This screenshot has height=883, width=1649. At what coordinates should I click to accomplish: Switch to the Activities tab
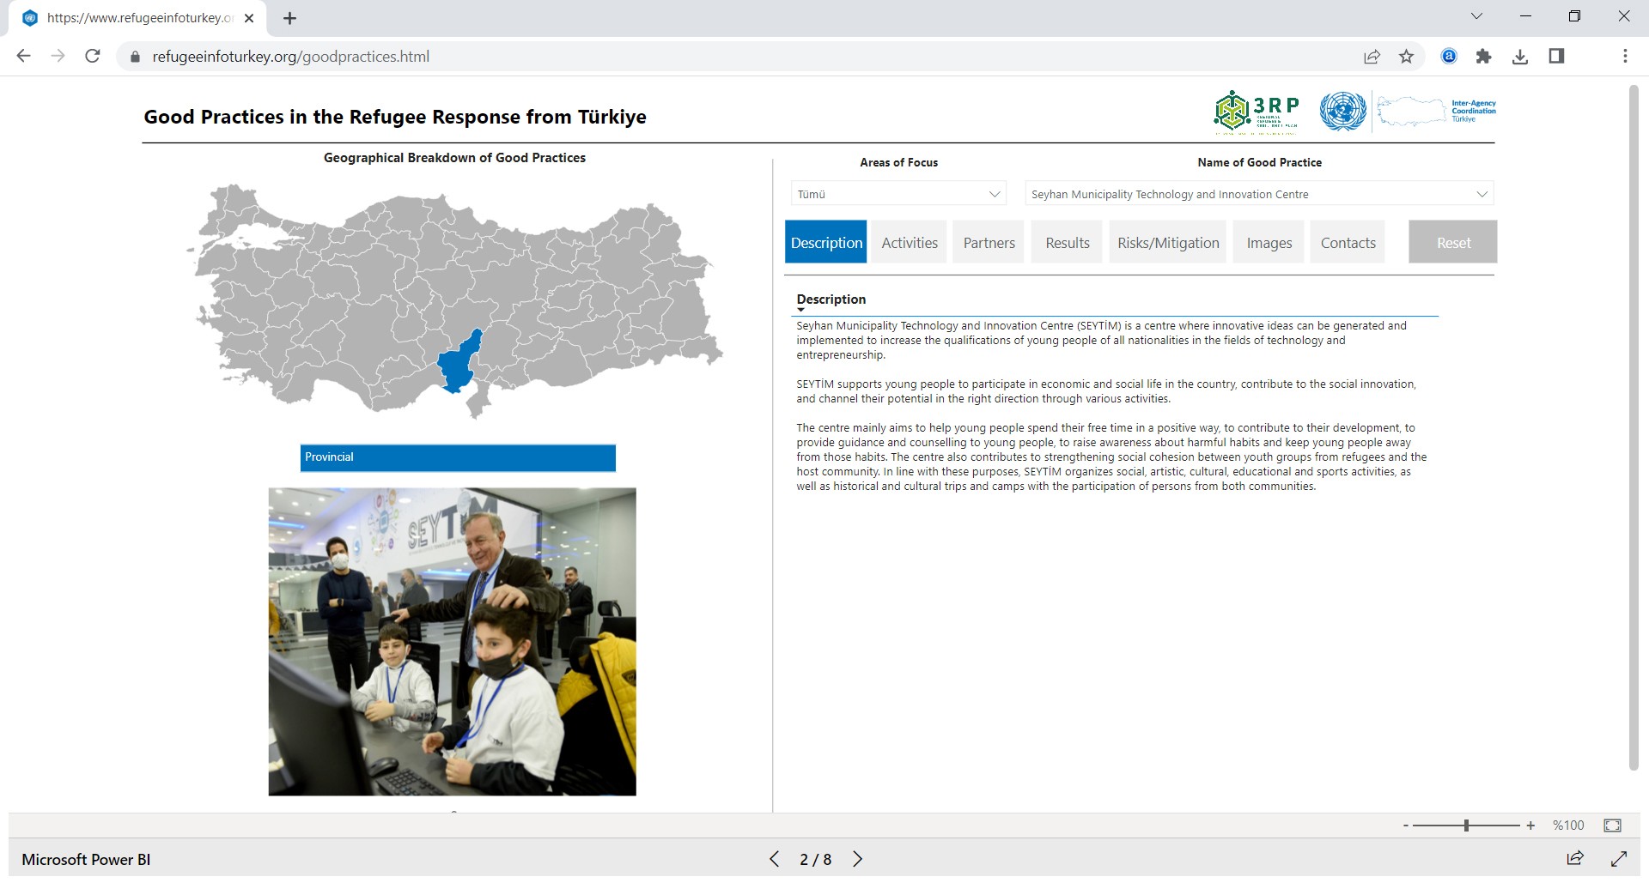(910, 243)
